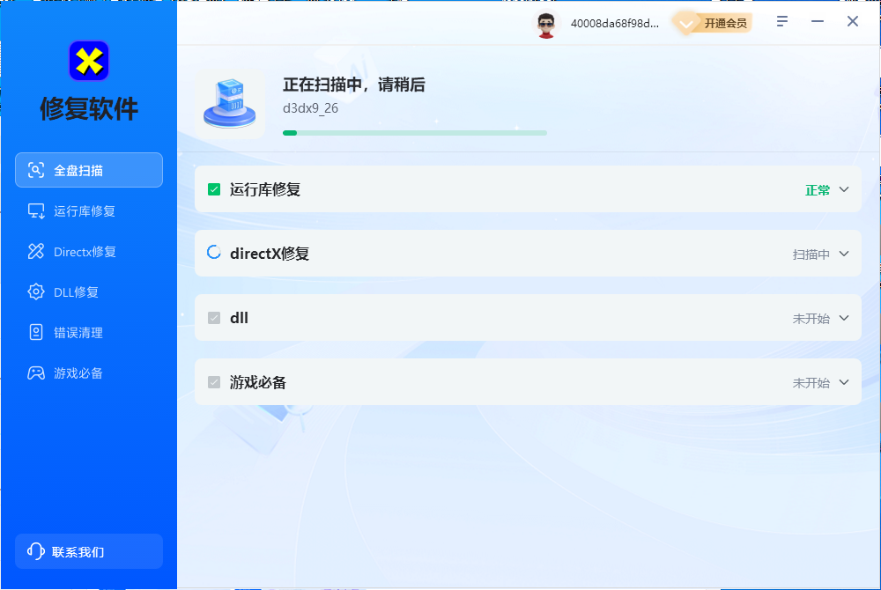This screenshot has height=590, width=881.
Task: Toggle the 运行库修复 checkbox
Action: (x=214, y=189)
